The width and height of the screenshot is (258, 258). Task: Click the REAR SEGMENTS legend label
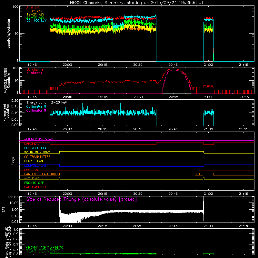(x=43, y=251)
